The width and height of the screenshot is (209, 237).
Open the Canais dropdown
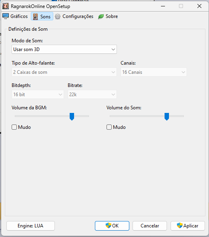pyautogui.click(x=154, y=72)
